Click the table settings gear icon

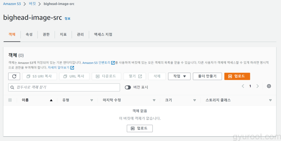tap(269, 86)
